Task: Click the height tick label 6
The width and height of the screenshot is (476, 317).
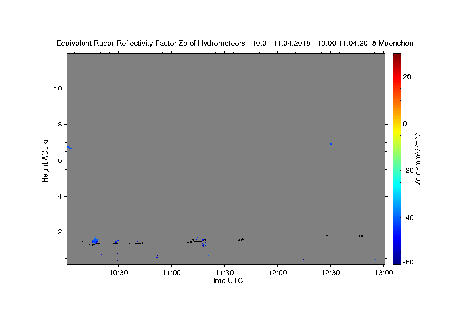Action: (x=59, y=160)
